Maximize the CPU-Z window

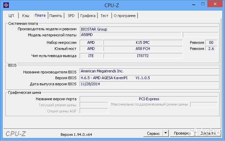[x=203, y=4]
